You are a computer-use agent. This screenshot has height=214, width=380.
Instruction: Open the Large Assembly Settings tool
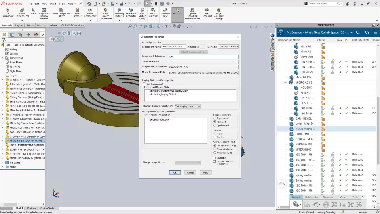point(218,14)
